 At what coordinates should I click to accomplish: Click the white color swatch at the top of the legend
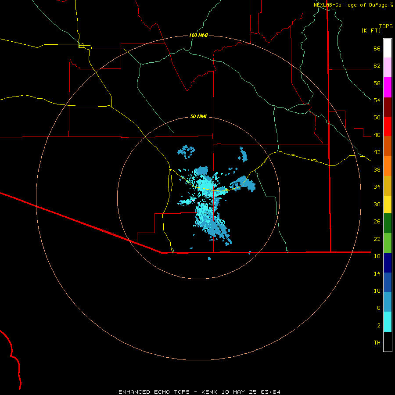(388, 48)
